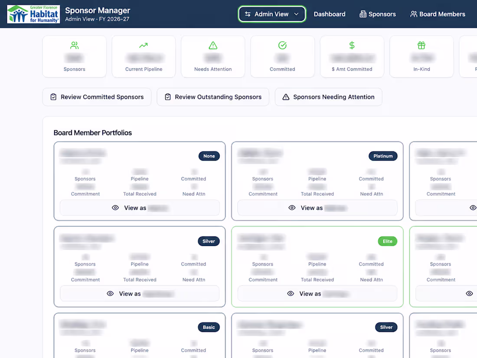Click the Basic tier badge
Screen dimensions: 477x358
[x=209, y=327]
